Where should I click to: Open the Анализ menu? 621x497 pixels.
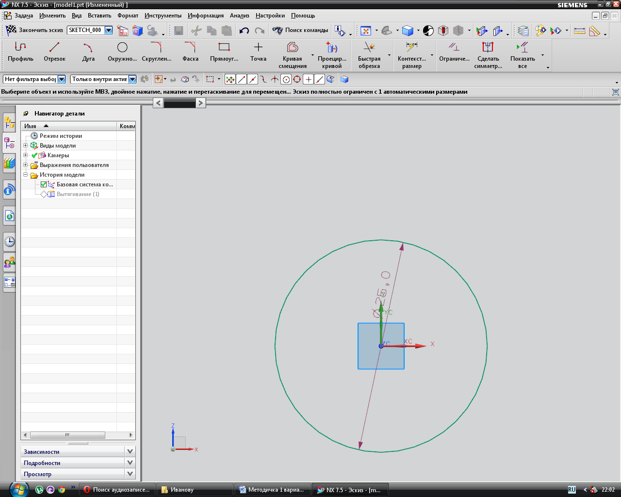click(240, 16)
